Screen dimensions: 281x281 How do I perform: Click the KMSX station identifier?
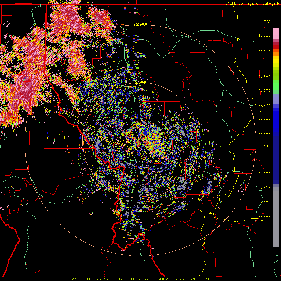(x=163, y=279)
